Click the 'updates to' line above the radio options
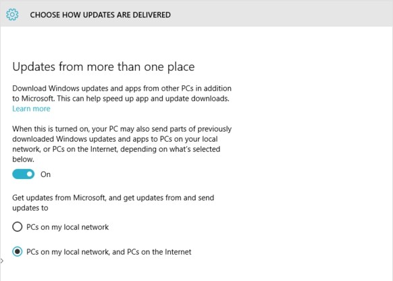The width and height of the screenshot is (393, 281). 30,208
